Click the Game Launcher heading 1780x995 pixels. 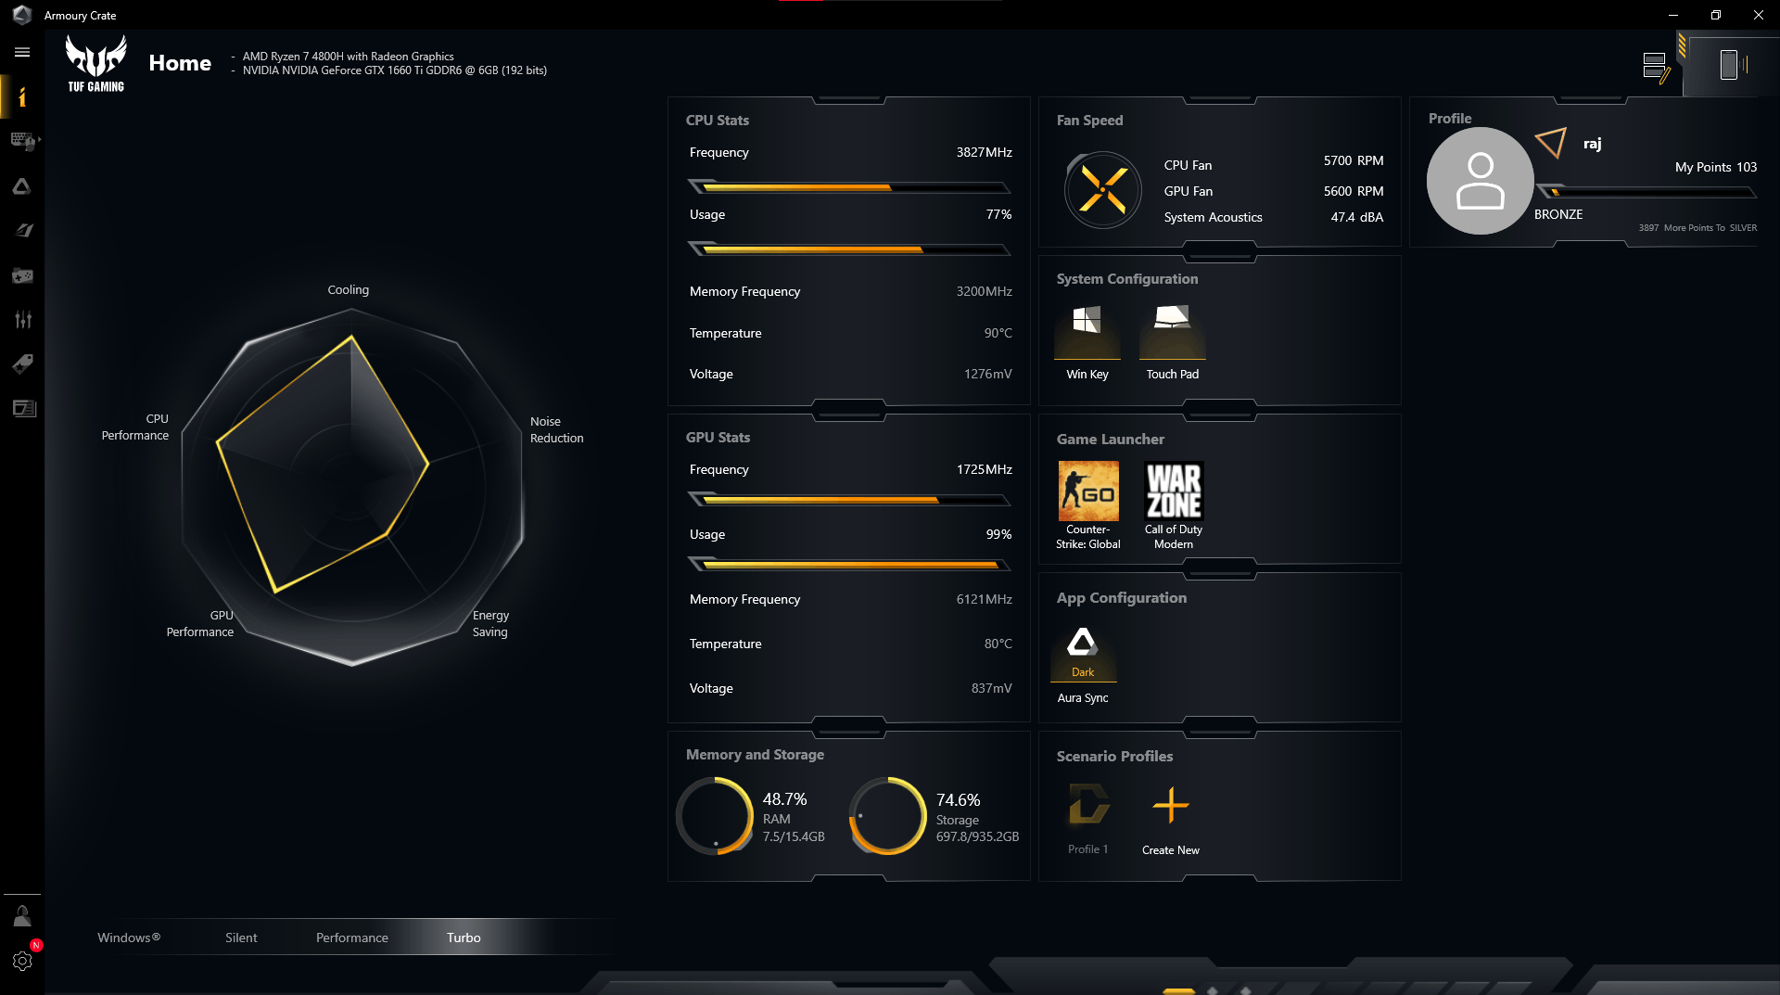[1111, 440]
